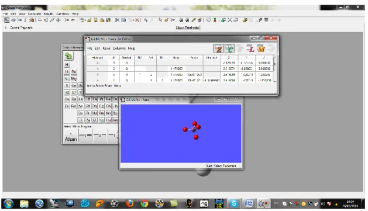The width and height of the screenshot is (368, 211).
Task: Open the periodic table green molecule button
Action: point(68,56)
